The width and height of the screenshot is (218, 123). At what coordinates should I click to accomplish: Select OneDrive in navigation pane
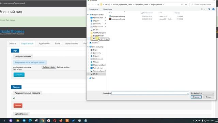[x=95, y=43]
